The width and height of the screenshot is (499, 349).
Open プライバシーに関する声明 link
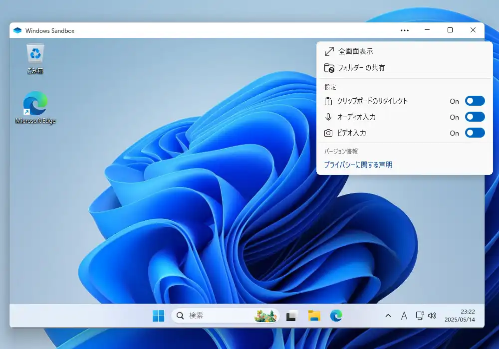point(358,165)
